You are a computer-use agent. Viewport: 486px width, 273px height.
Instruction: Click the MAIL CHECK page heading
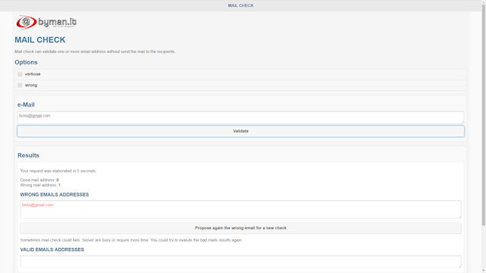[x=40, y=40]
